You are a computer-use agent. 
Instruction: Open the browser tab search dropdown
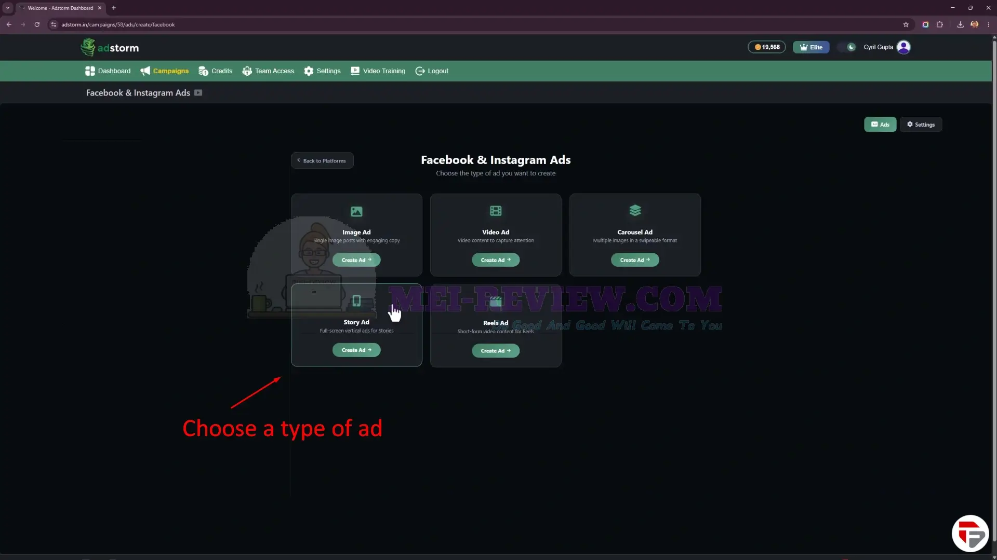[8, 8]
